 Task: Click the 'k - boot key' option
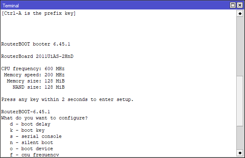tap(27, 130)
